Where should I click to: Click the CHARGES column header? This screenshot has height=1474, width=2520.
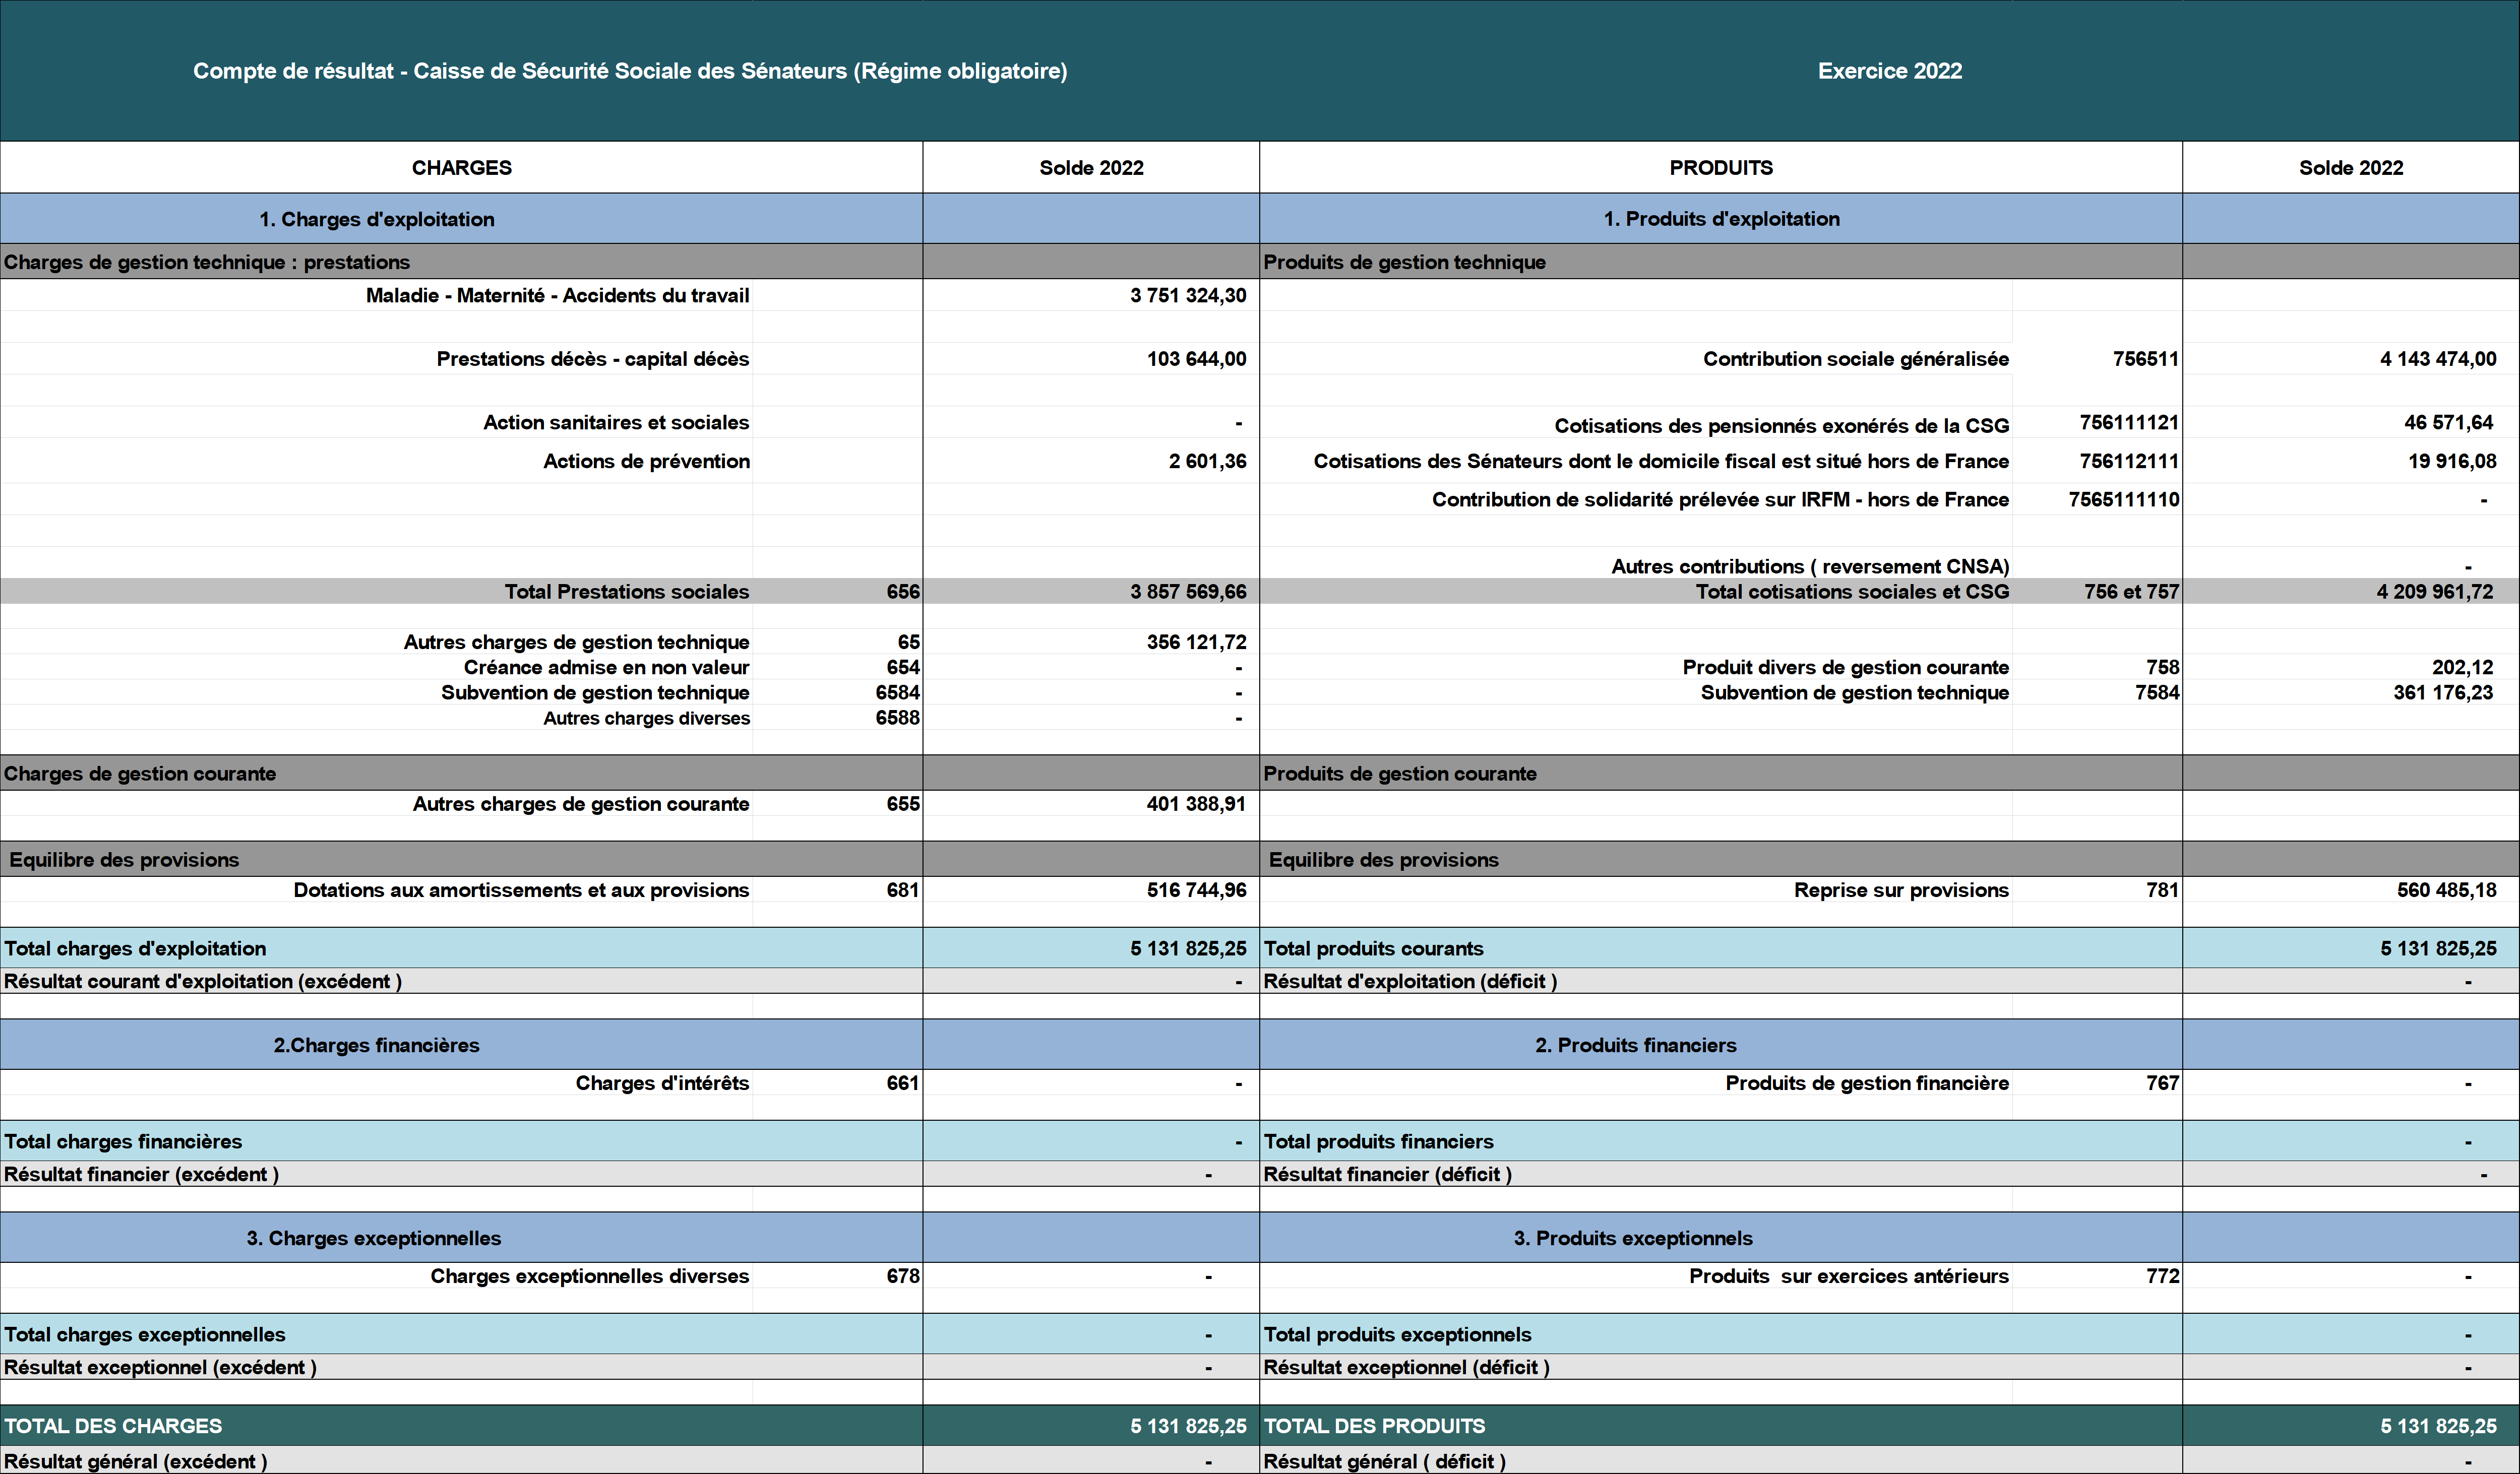coord(461,168)
